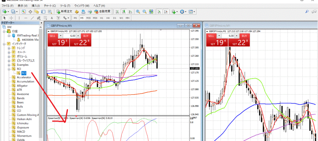
Task: Zoom out of the chart
Action: 144,12
